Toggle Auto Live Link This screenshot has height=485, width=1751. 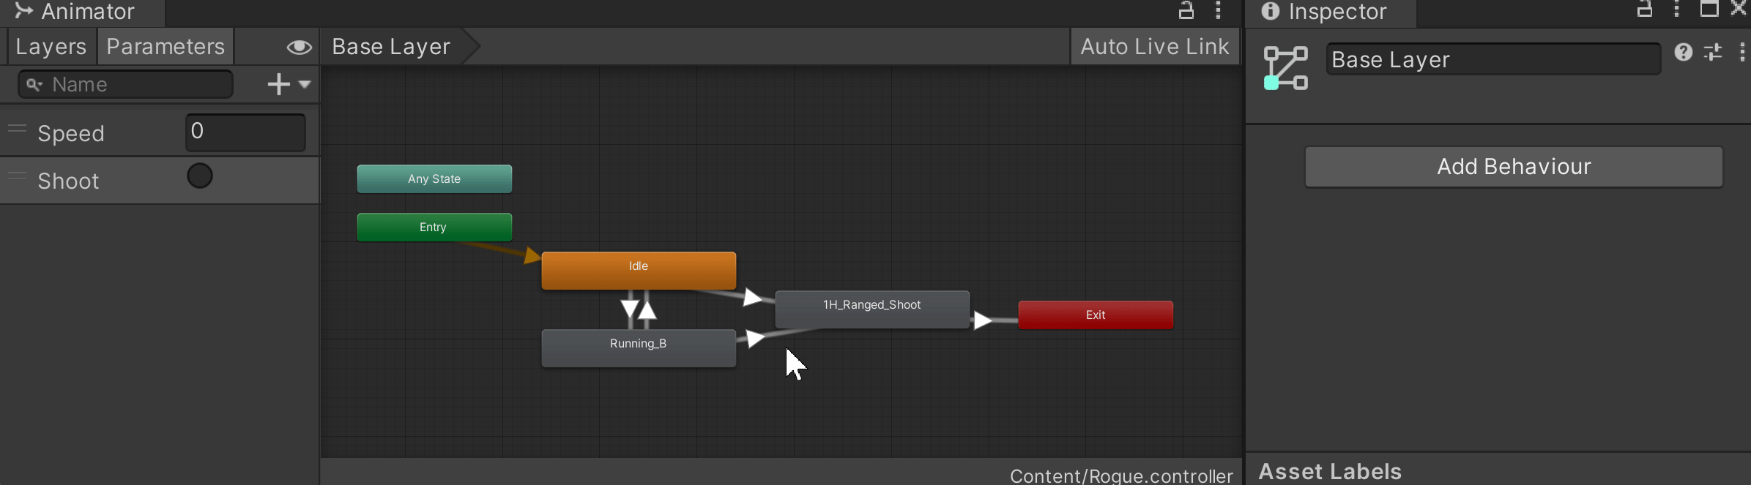1155,47
